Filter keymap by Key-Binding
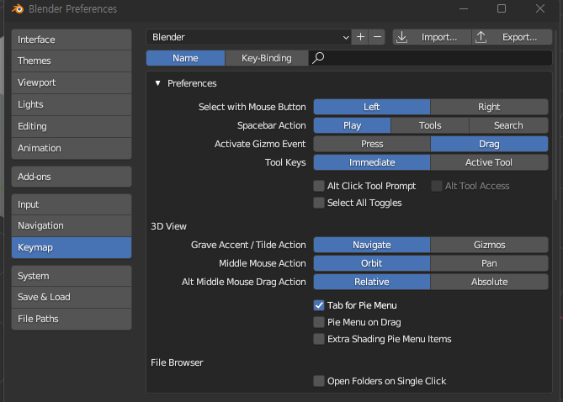Screen dimensions: 563x402 coord(267,58)
